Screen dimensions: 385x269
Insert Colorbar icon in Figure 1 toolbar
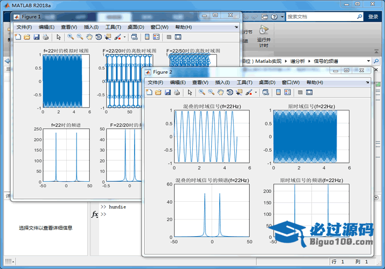click(x=147, y=37)
